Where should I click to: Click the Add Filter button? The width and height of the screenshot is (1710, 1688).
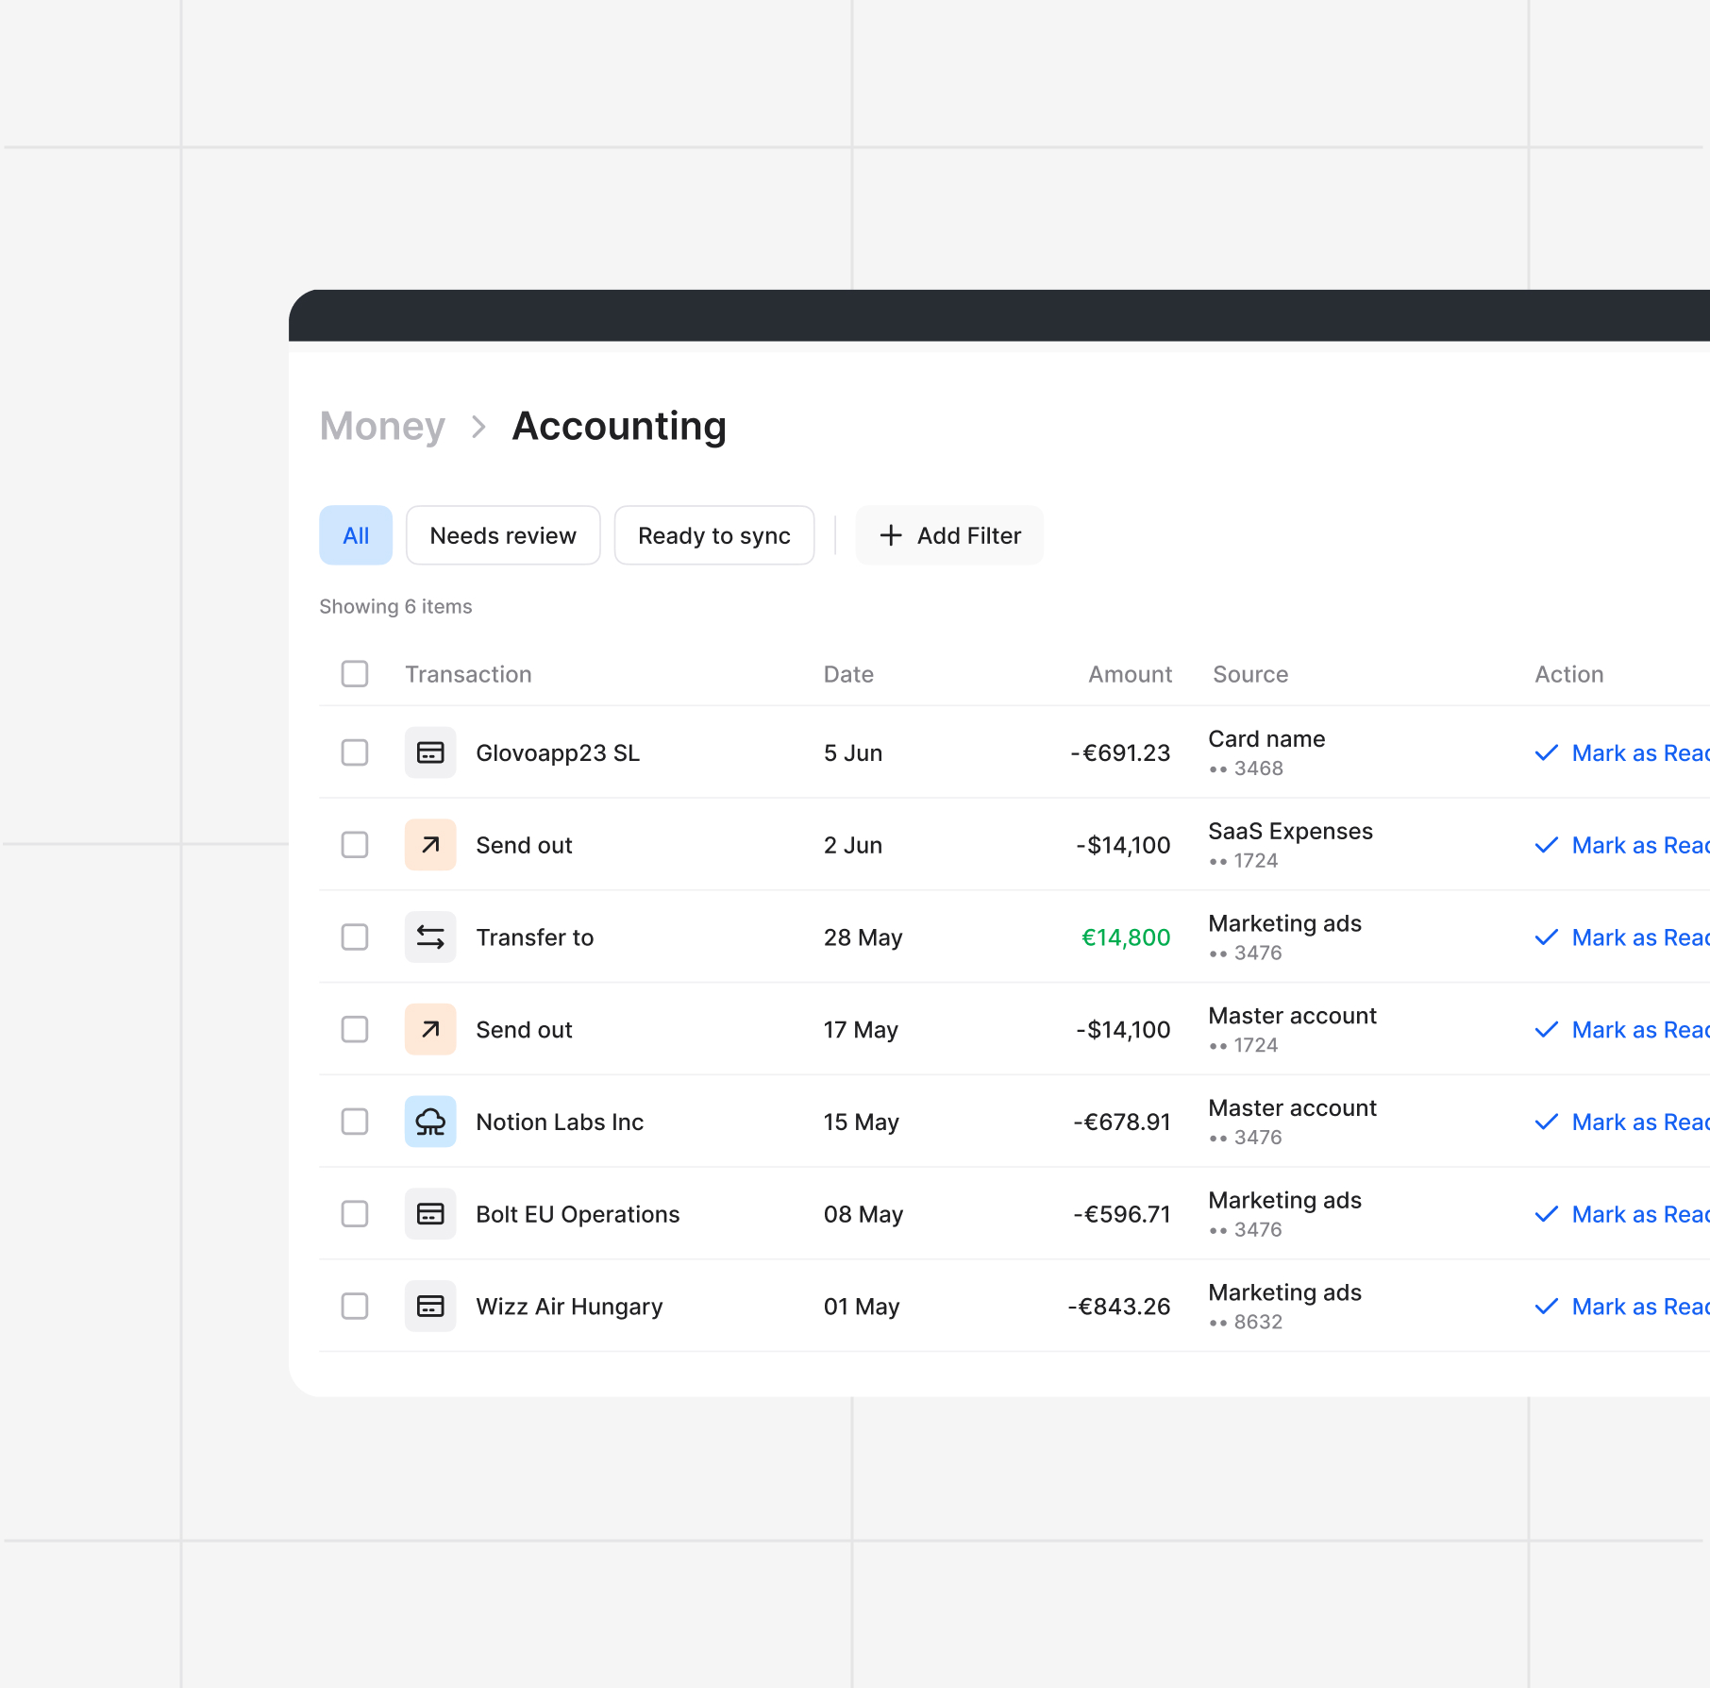click(x=949, y=535)
